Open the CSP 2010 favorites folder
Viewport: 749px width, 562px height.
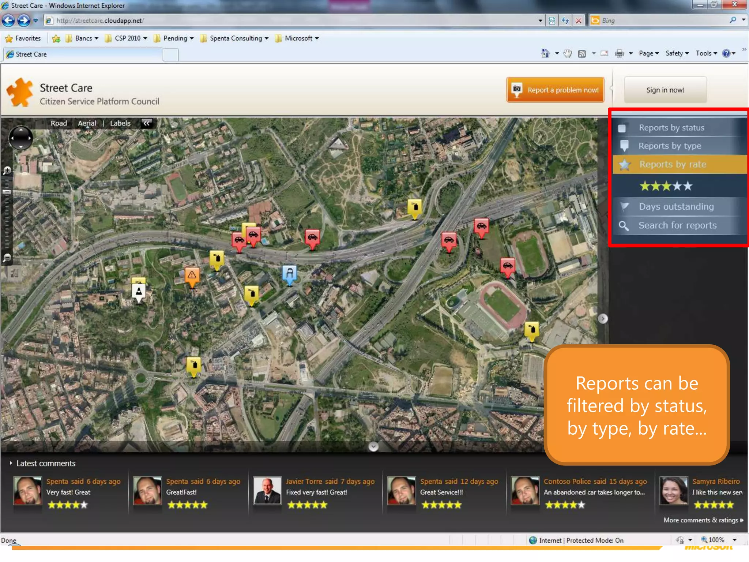[126, 38]
